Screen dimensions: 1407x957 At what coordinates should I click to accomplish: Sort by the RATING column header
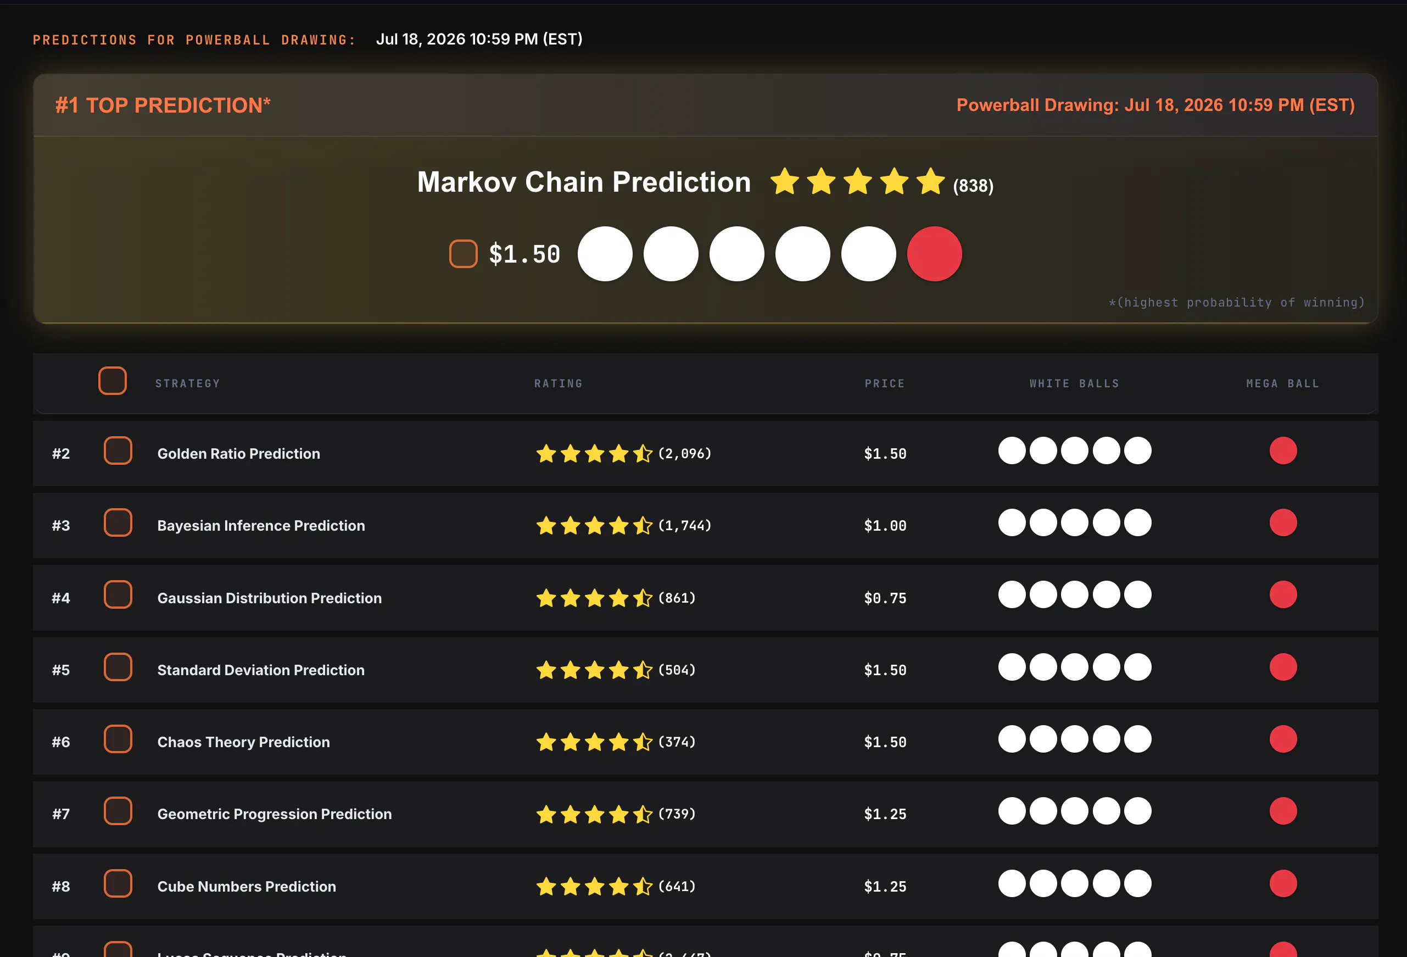[558, 383]
